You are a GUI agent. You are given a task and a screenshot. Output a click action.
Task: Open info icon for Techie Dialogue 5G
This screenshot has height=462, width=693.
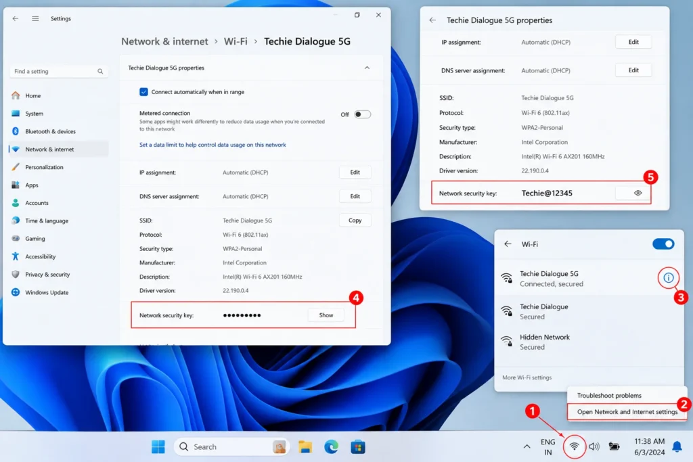coord(668,278)
